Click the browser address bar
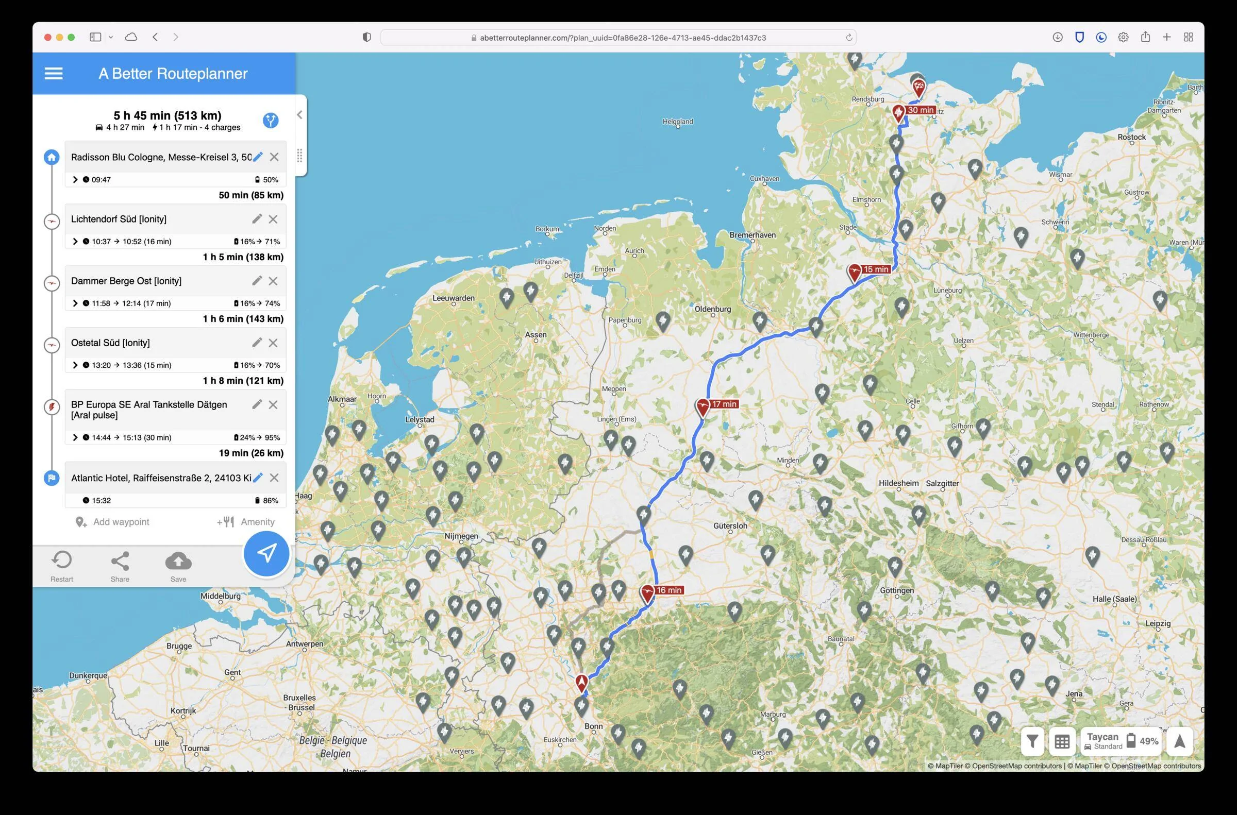Image resolution: width=1237 pixels, height=815 pixels. coord(617,38)
